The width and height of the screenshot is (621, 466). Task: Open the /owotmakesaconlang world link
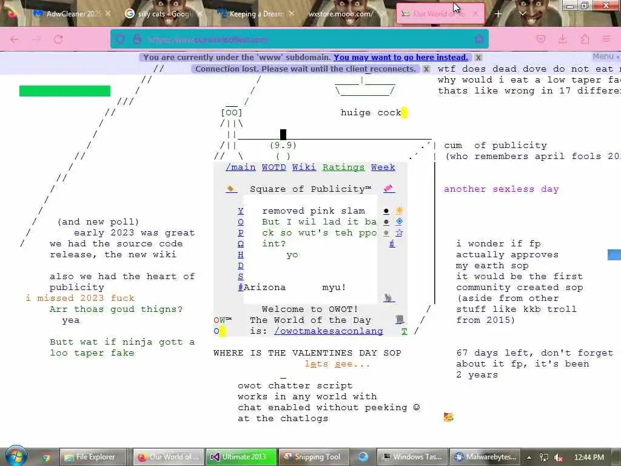(328, 331)
